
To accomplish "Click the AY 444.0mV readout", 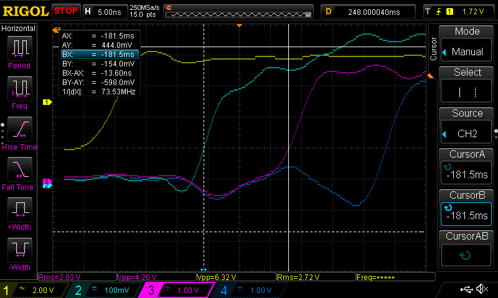I will click(x=97, y=45).
